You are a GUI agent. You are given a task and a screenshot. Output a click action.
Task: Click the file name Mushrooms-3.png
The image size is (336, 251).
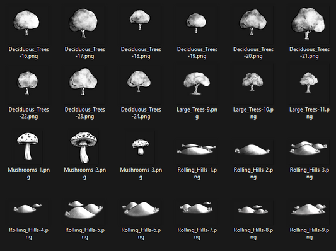pyautogui.click(x=141, y=173)
